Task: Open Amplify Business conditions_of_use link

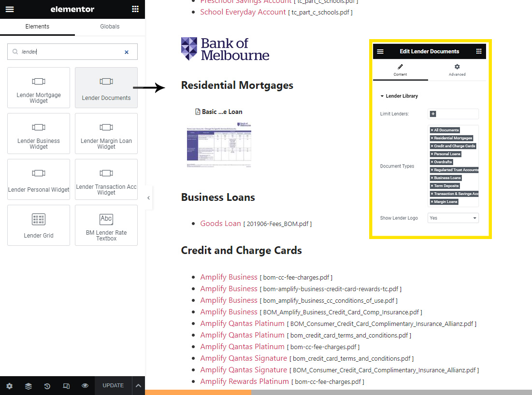Action: point(229,300)
